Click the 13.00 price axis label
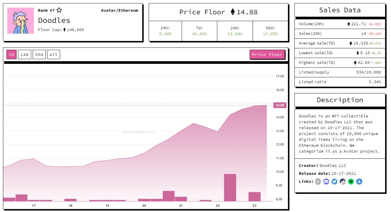 (x=280, y=131)
